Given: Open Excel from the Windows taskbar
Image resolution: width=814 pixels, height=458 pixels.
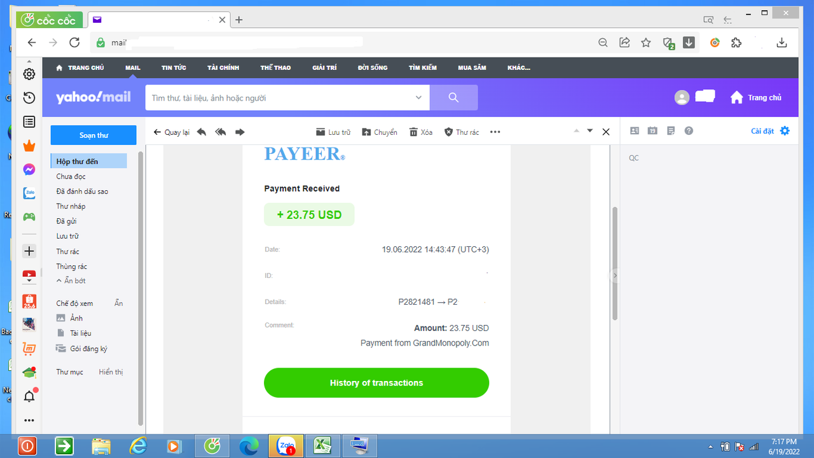Looking at the screenshot, I should coord(324,446).
